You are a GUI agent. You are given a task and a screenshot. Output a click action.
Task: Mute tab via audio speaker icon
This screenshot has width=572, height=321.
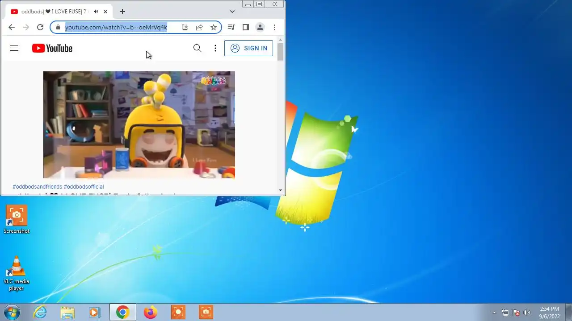click(x=96, y=12)
